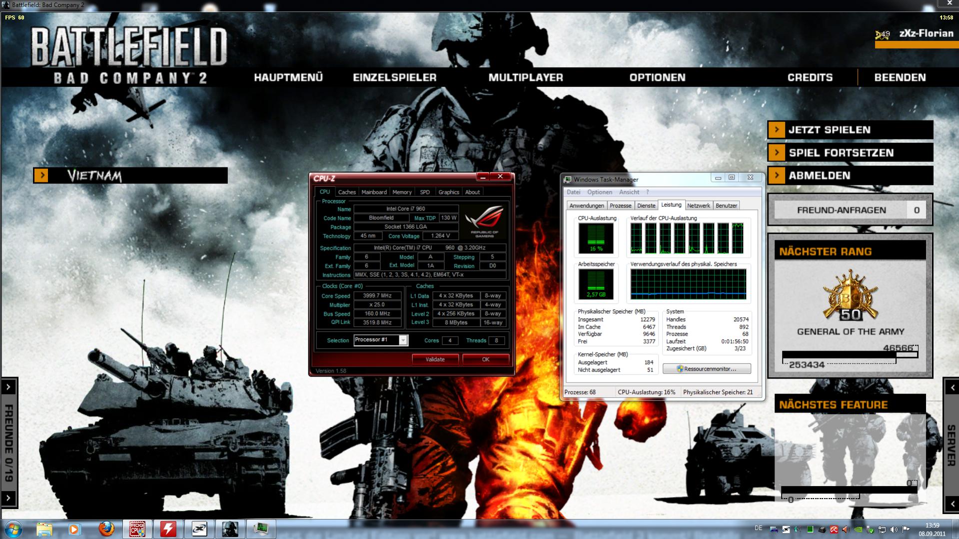Open Firefox from the taskbar
Viewport: 959px width, 539px height.
pos(106,529)
